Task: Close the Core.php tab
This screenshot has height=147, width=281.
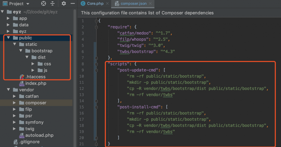Action: click(107, 4)
